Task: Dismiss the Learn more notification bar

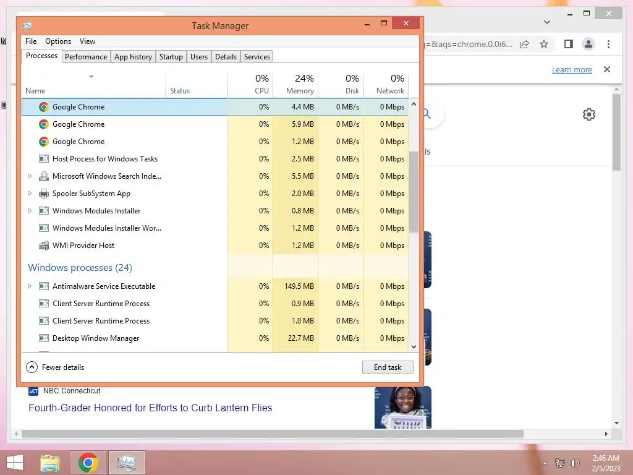Action: point(607,69)
